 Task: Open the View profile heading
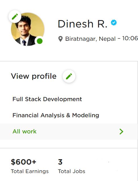point(34,76)
